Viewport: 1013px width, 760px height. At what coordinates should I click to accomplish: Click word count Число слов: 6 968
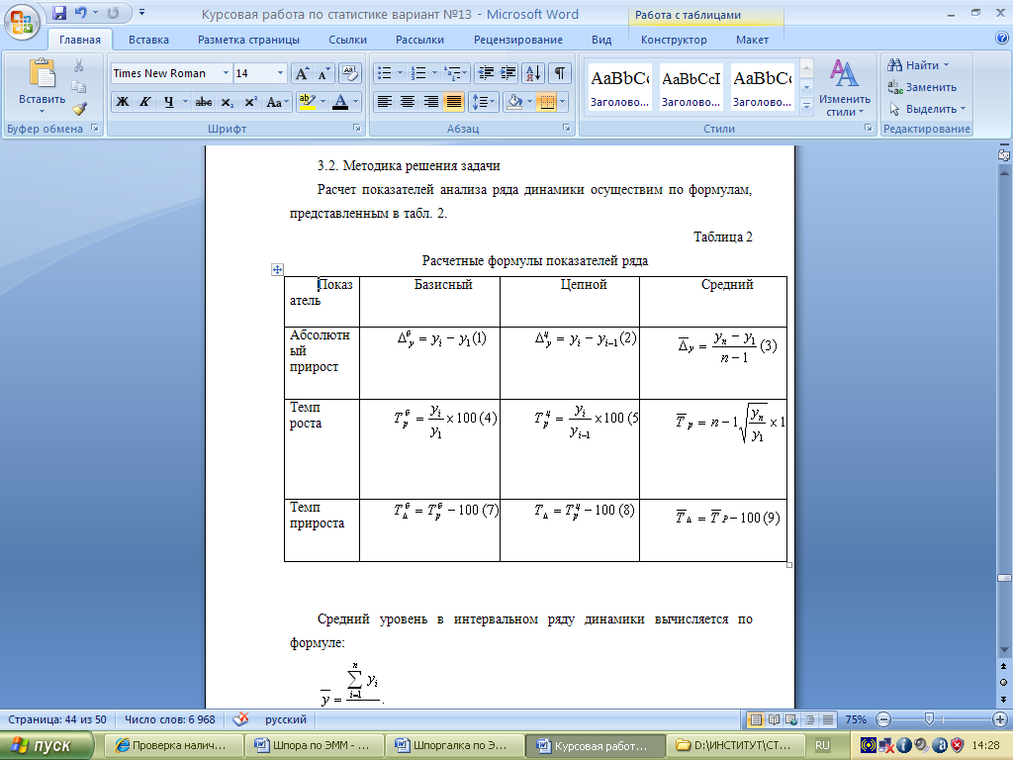pyautogui.click(x=169, y=719)
